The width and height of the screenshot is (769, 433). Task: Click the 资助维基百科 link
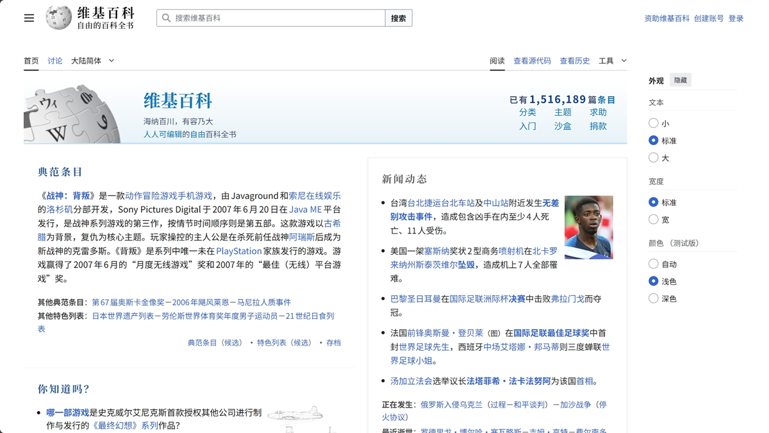(666, 18)
